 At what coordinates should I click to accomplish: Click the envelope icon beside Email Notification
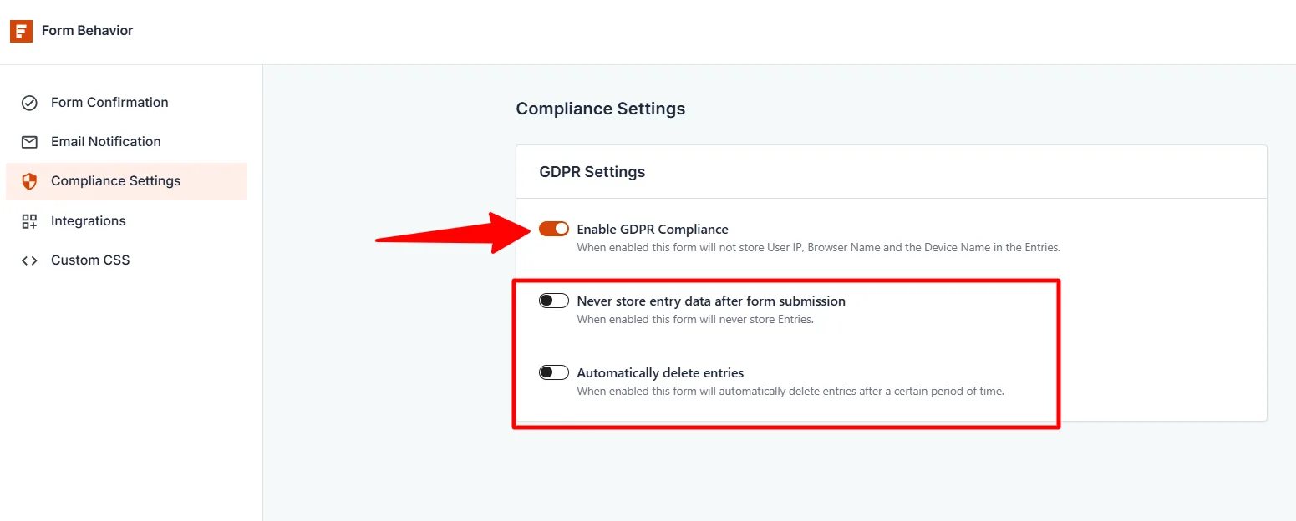tap(29, 141)
